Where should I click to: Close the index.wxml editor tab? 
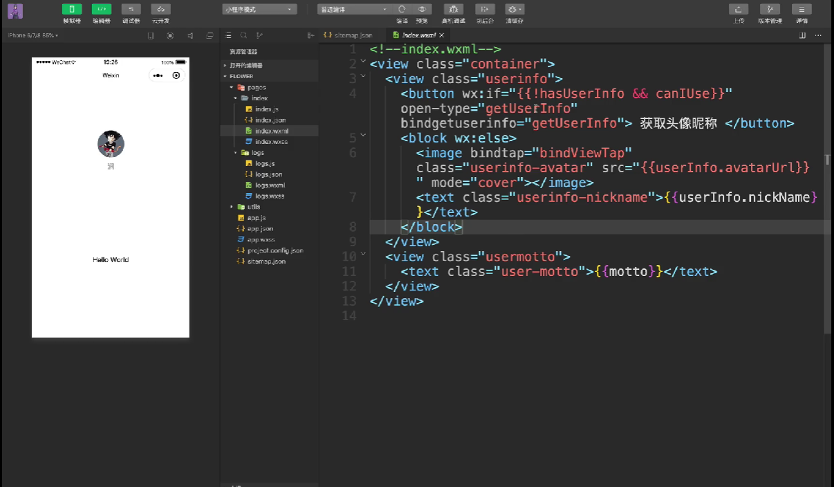[442, 35]
